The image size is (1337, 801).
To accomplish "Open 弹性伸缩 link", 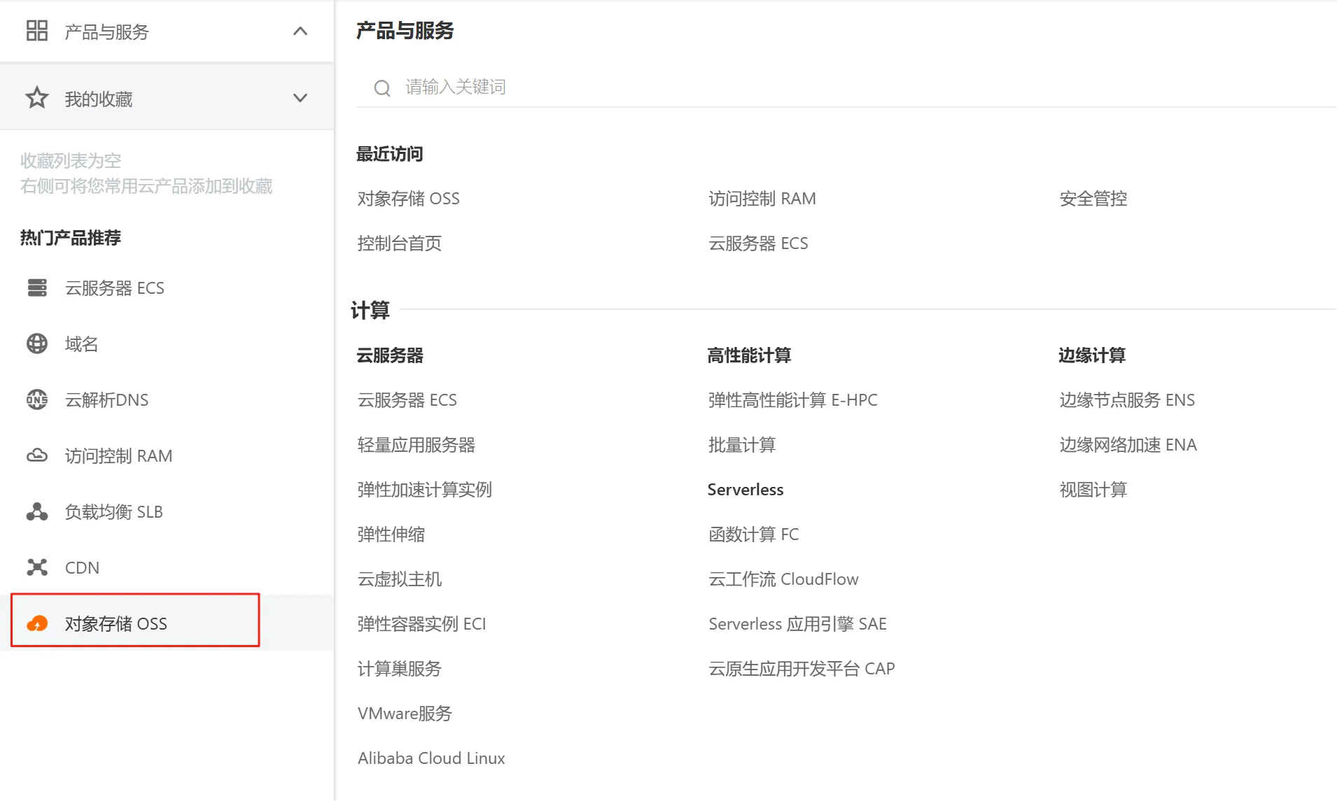I will coord(391,534).
